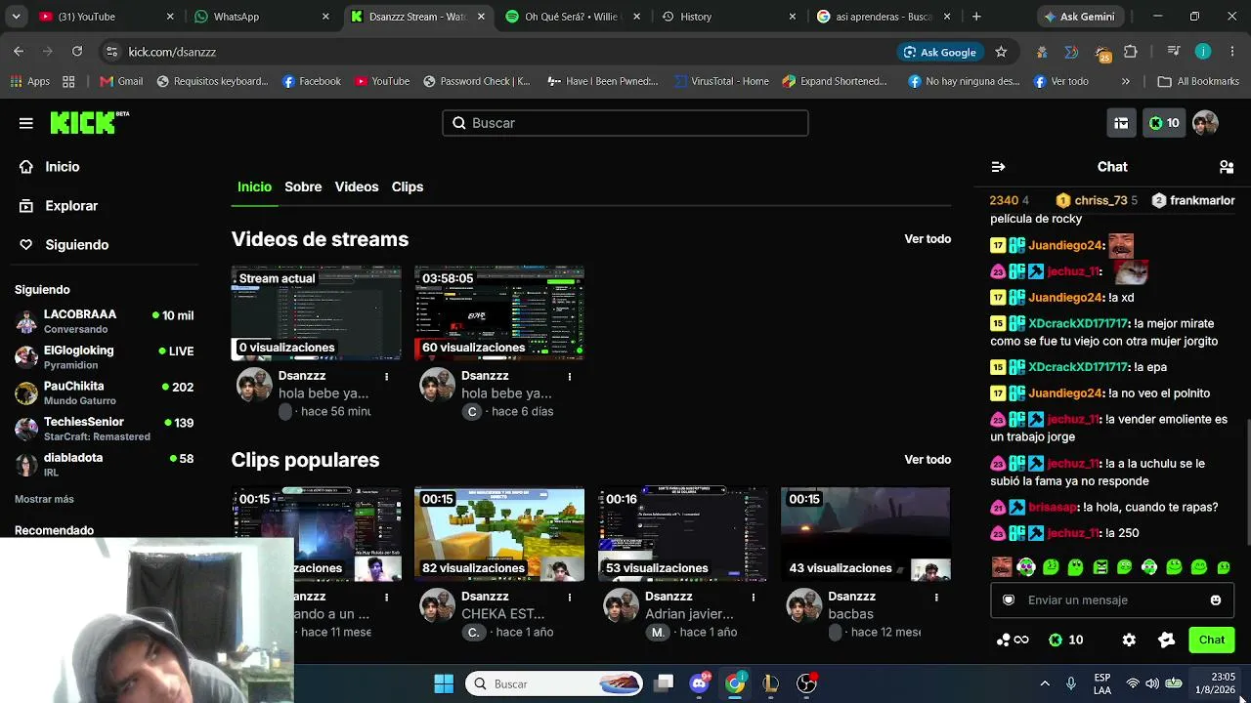Open the KICKs balance button in header

point(1164,123)
